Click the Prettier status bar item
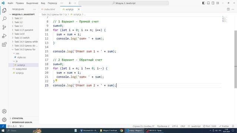 pos(224,126)
